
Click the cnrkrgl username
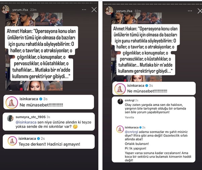(130, 100)
